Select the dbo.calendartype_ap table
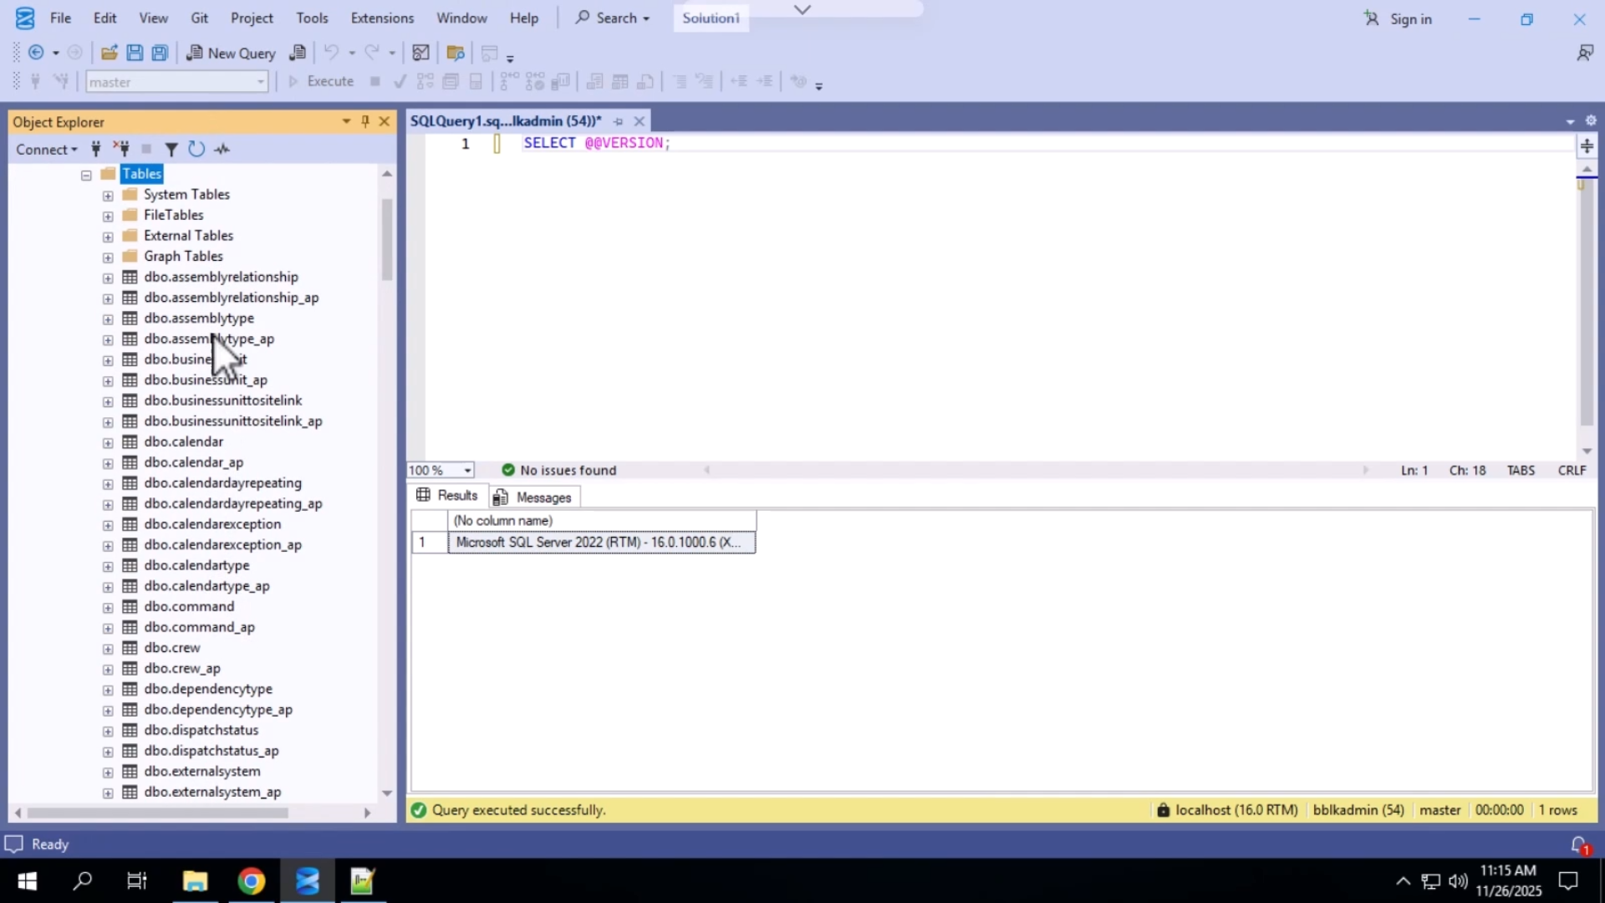The height and width of the screenshot is (903, 1605). [206, 586]
